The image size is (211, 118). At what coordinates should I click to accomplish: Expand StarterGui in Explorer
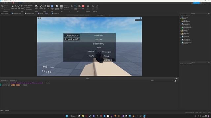180,30
